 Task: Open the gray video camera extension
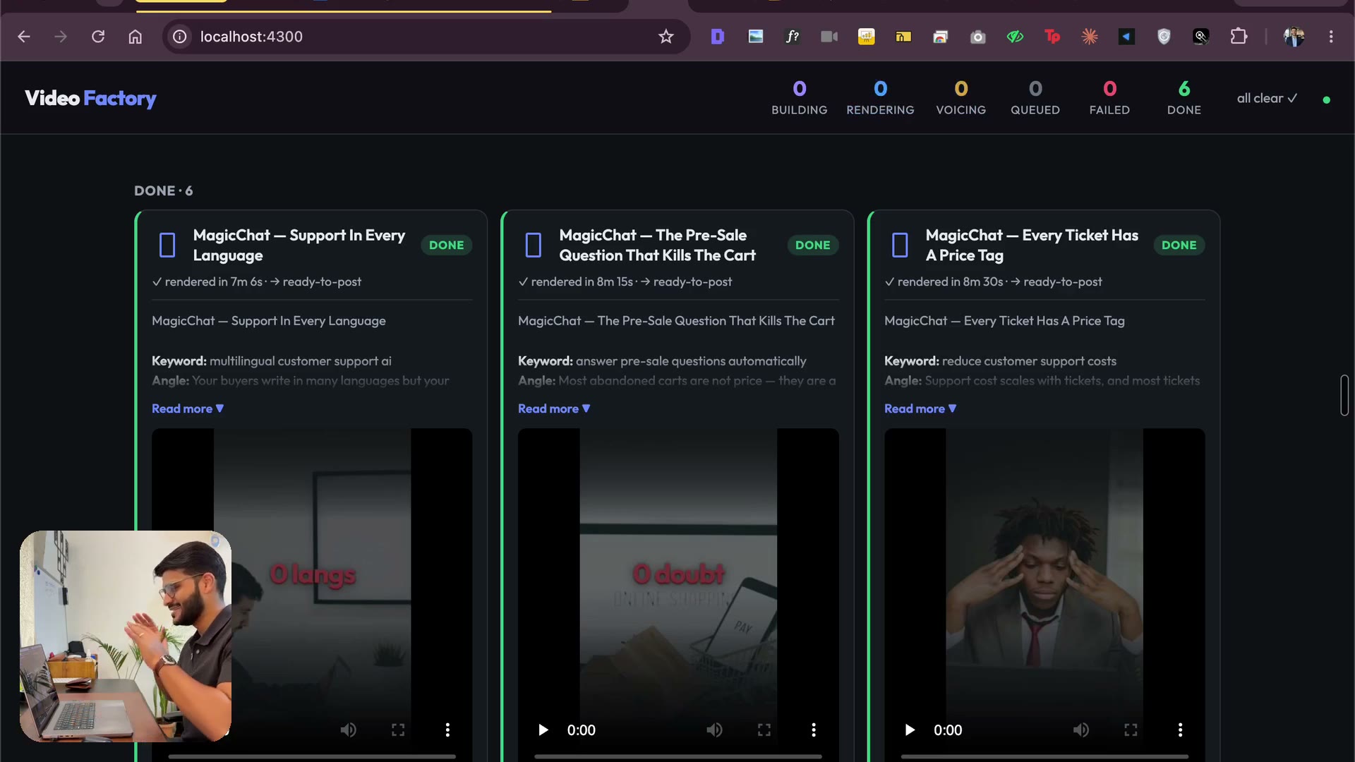829,37
